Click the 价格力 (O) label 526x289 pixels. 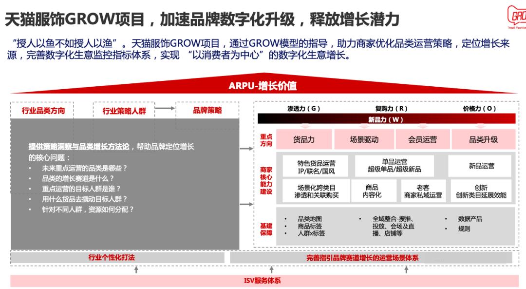coord(479,108)
